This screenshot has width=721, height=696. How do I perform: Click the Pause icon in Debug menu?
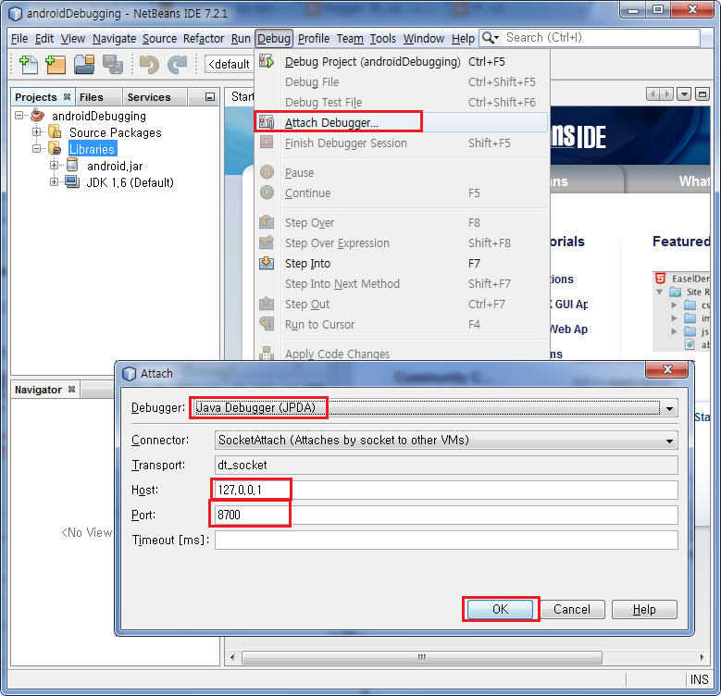267,172
